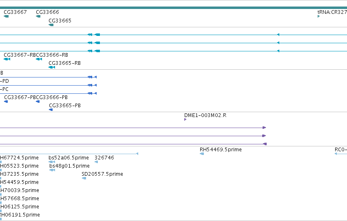347x221 pixels.
Task: Click the CG33665 gene arrow
Action: coord(51,25)
